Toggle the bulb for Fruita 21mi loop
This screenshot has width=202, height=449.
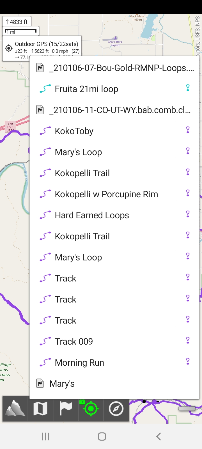coord(188,88)
